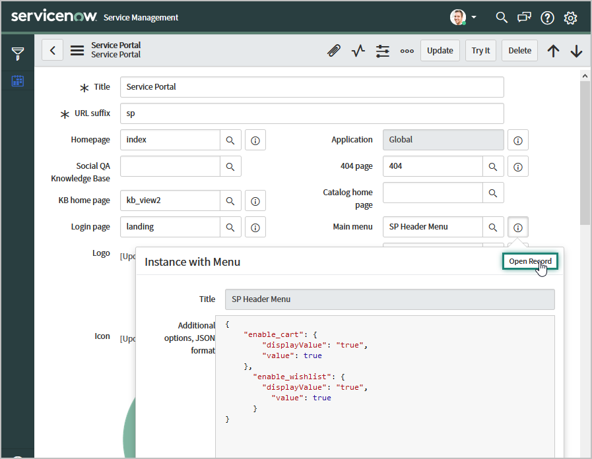Open the help question mark icon
Screen dimensions: 592x459
point(547,18)
